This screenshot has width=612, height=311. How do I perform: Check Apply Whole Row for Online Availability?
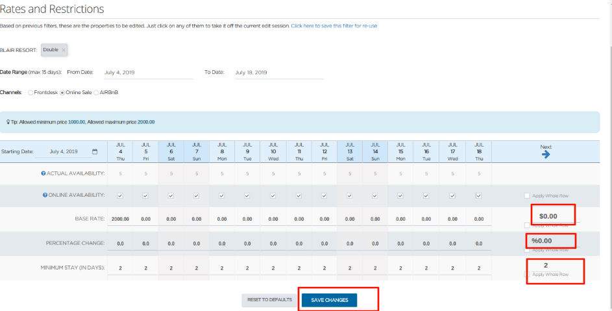tap(527, 195)
